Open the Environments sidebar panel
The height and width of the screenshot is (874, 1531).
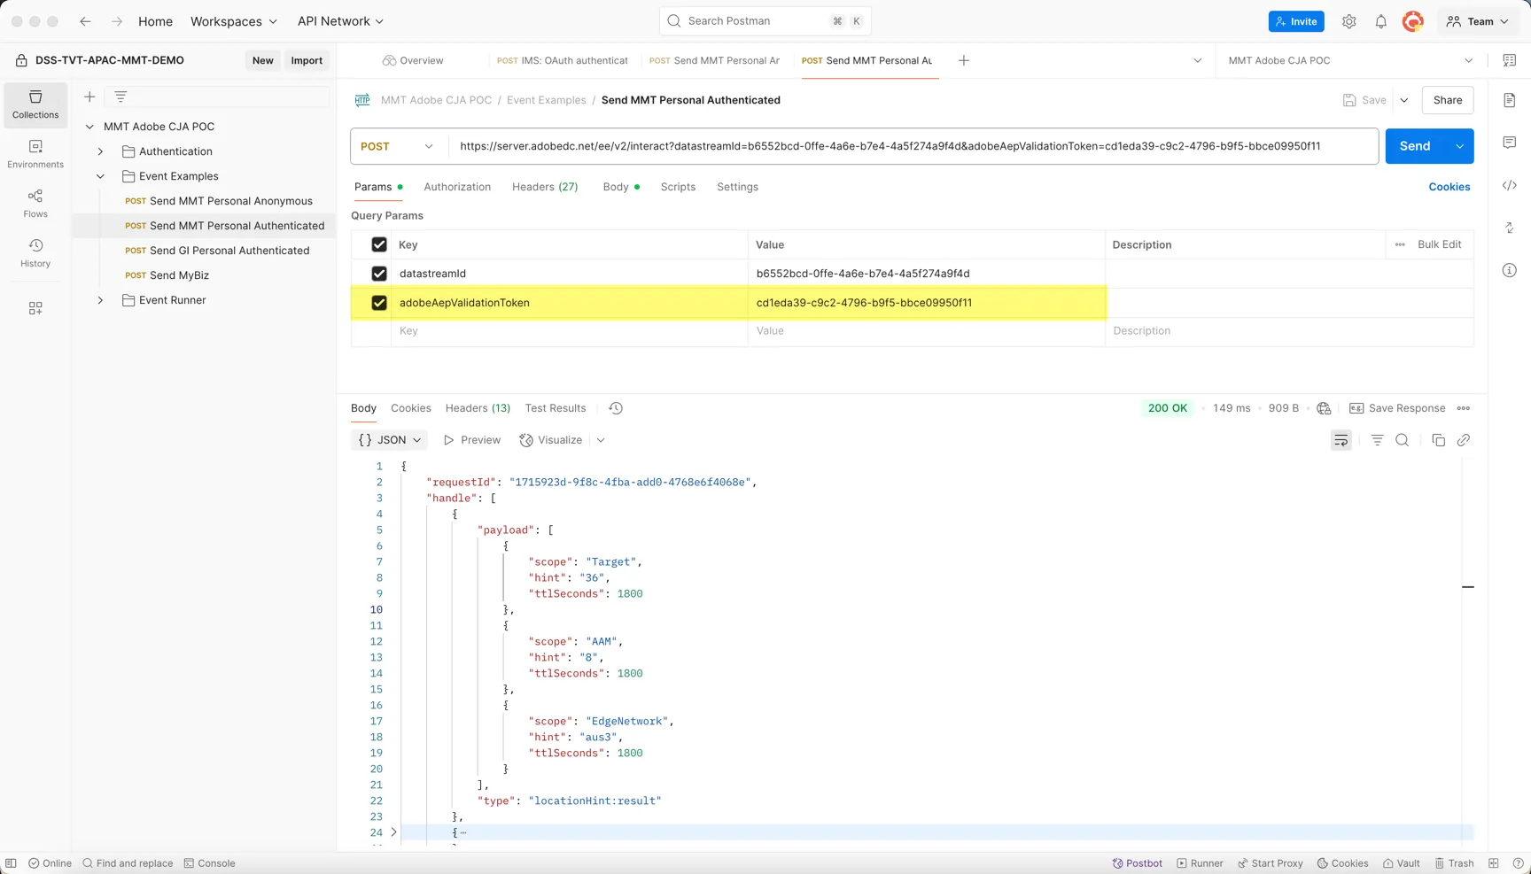35,154
